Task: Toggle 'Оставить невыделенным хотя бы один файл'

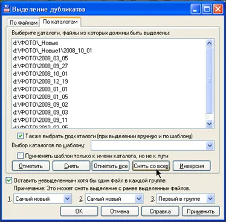Action: pos(9,180)
